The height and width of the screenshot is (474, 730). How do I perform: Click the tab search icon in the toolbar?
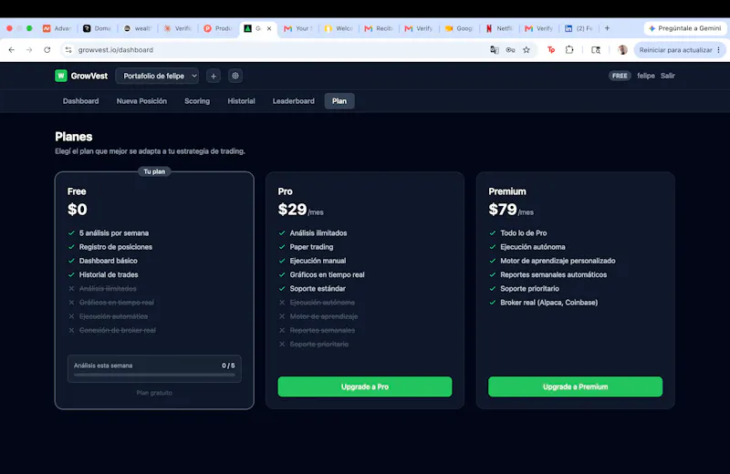click(x=596, y=50)
